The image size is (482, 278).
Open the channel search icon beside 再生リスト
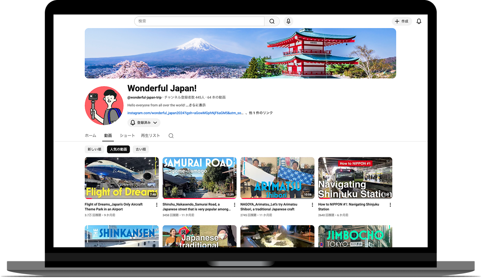click(170, 135)
